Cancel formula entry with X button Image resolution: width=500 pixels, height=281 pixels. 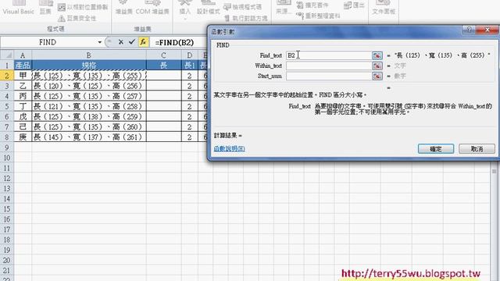pyautogui.click(x=121, y=41)
